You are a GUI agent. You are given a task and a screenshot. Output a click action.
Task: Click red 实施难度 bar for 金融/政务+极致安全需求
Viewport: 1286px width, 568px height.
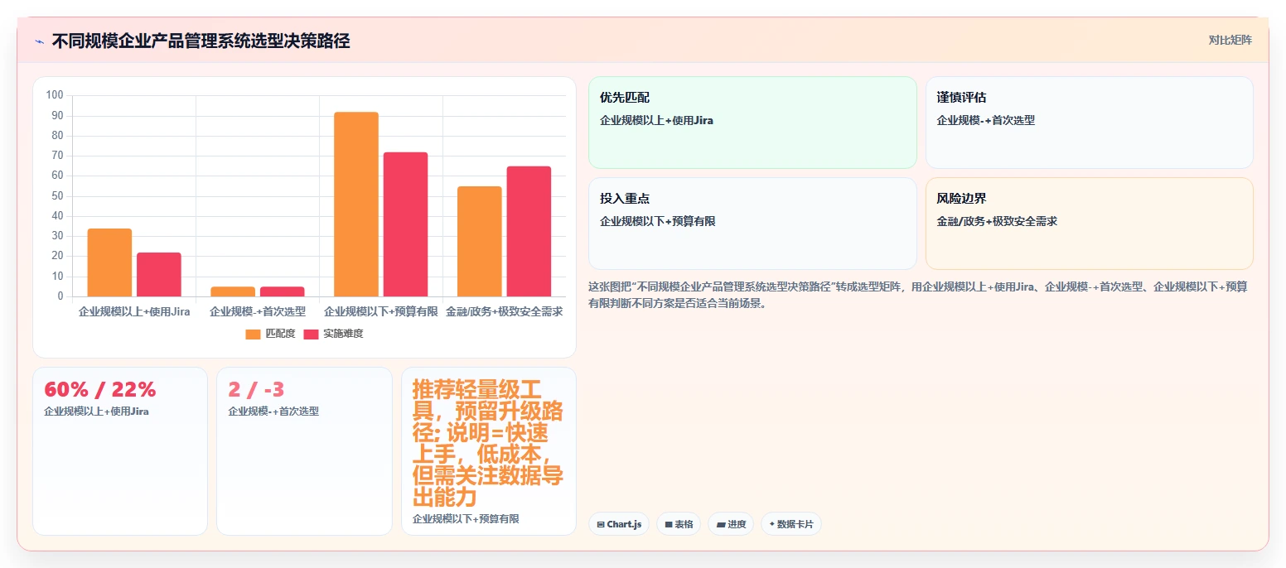[529, 231]
